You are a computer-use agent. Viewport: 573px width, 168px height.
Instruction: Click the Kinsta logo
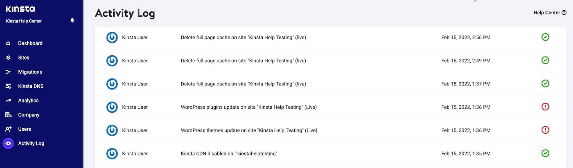(20, 9)
